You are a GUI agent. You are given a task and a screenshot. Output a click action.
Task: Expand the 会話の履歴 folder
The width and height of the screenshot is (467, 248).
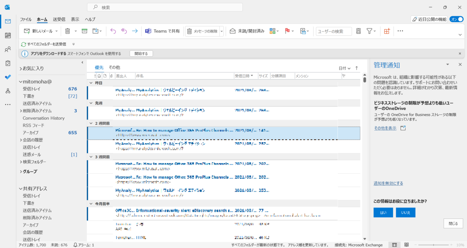tap(21, 140)
